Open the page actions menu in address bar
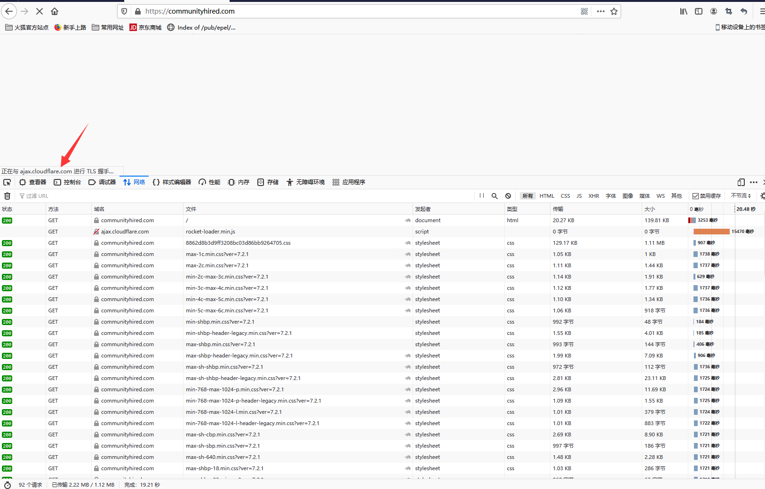Image resolution: width=765 pixels, height=489 pixels. [601, 11]
